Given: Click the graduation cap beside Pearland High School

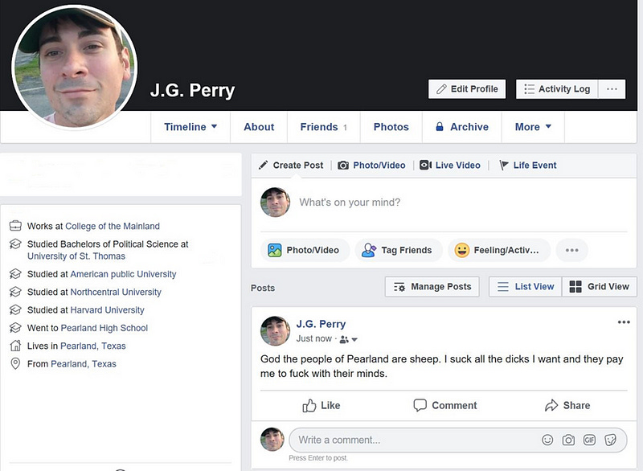Looking at the screenshot, I should [x=15, y=328].
